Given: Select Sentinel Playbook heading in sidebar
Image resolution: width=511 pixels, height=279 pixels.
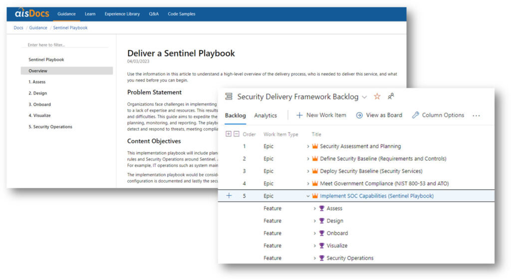Looking at the screenshot, I should click(x=46, y=59).
